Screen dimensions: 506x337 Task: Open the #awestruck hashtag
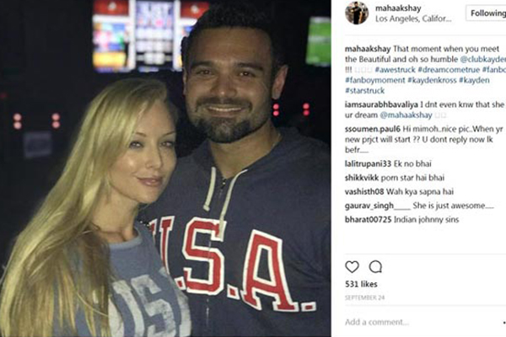[x=395, y=70]
